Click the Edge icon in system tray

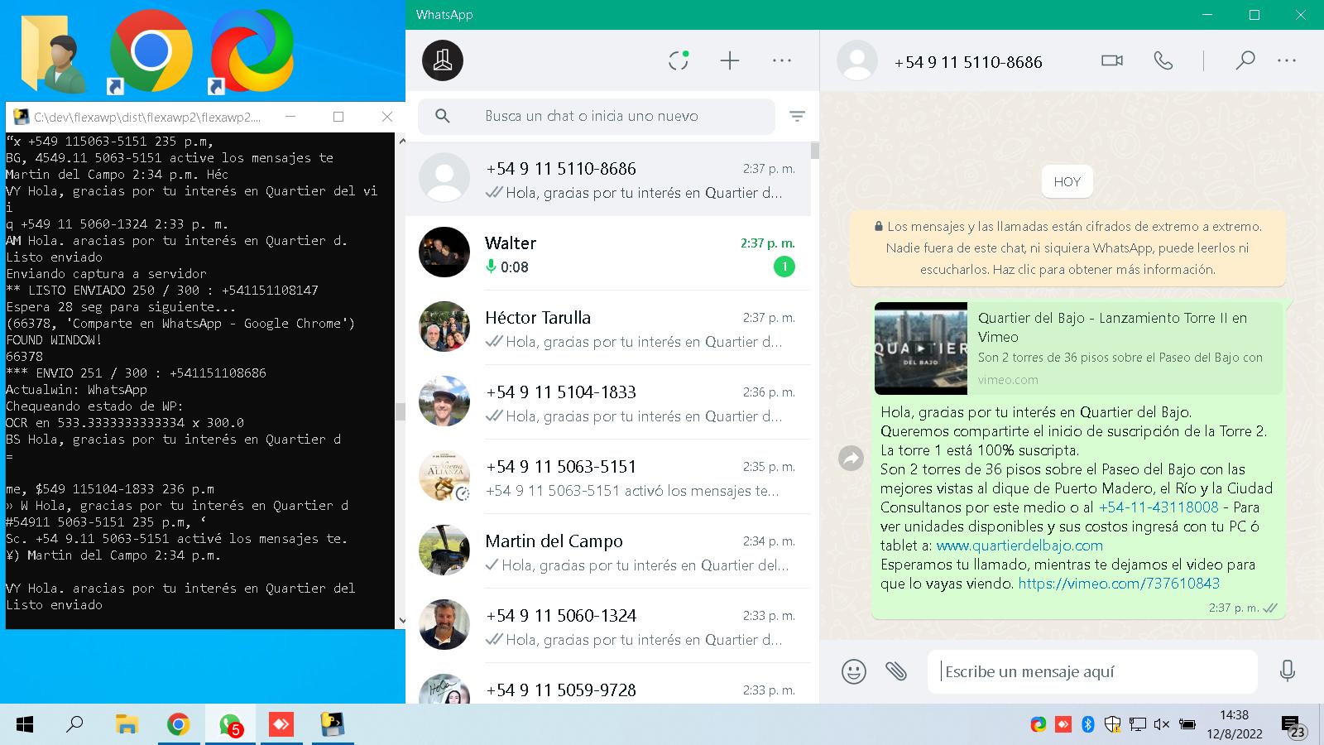(x=1038, y=724)
